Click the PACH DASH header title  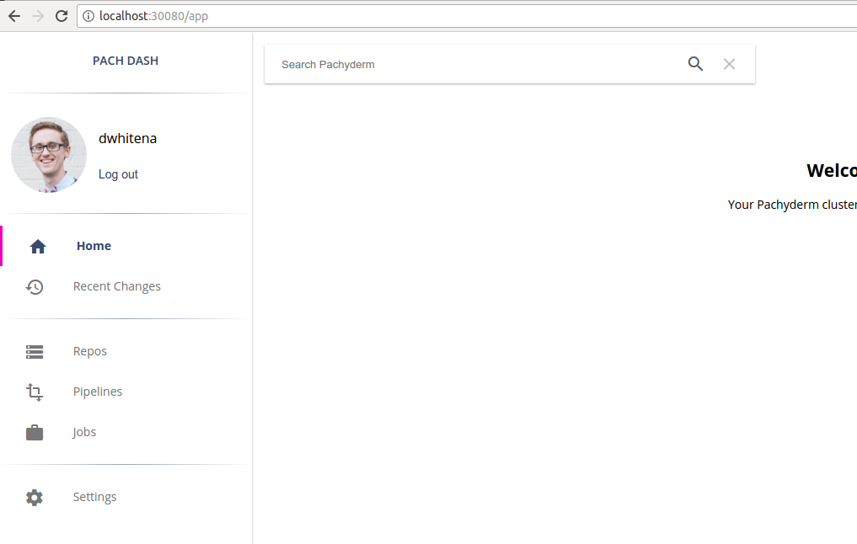click(126, 61)
